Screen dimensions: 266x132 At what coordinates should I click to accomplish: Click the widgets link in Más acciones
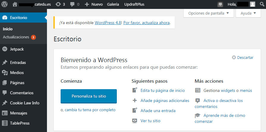coord(228,90)
